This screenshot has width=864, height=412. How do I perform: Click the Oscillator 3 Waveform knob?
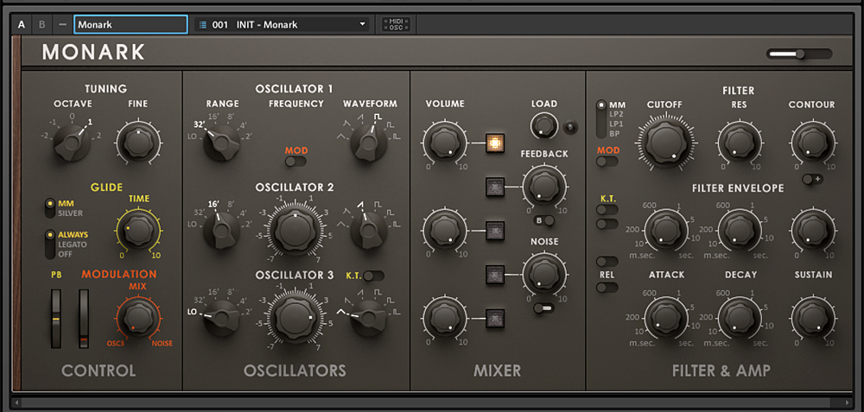pos(369,318)
